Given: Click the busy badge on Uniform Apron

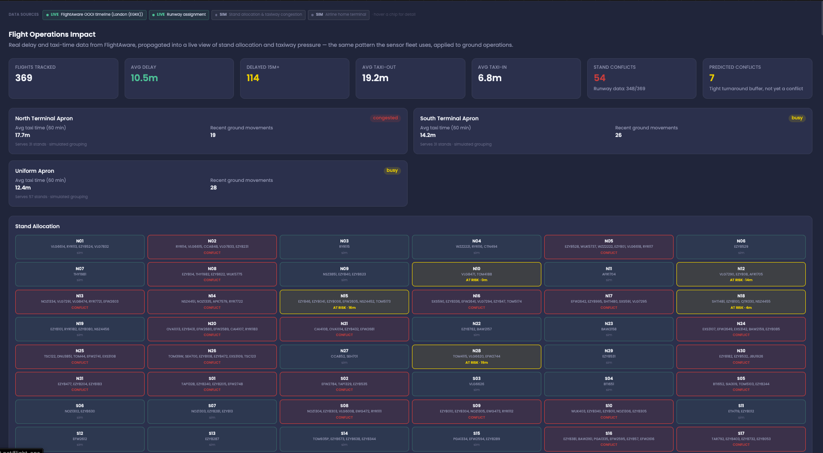Looking at the screenshot, I should click(392, 170).
